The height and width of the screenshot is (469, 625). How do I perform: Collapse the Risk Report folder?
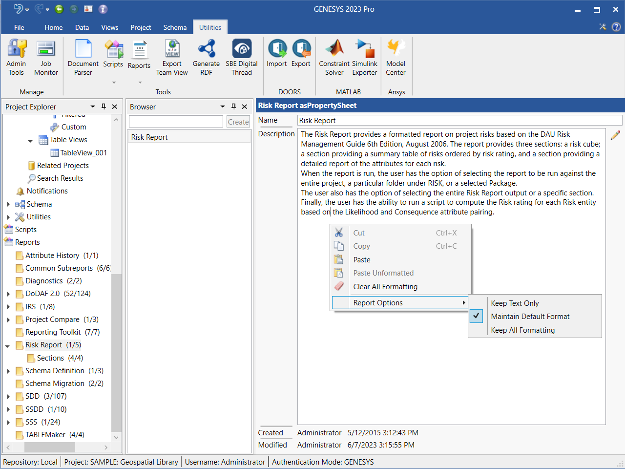[8, 346]
